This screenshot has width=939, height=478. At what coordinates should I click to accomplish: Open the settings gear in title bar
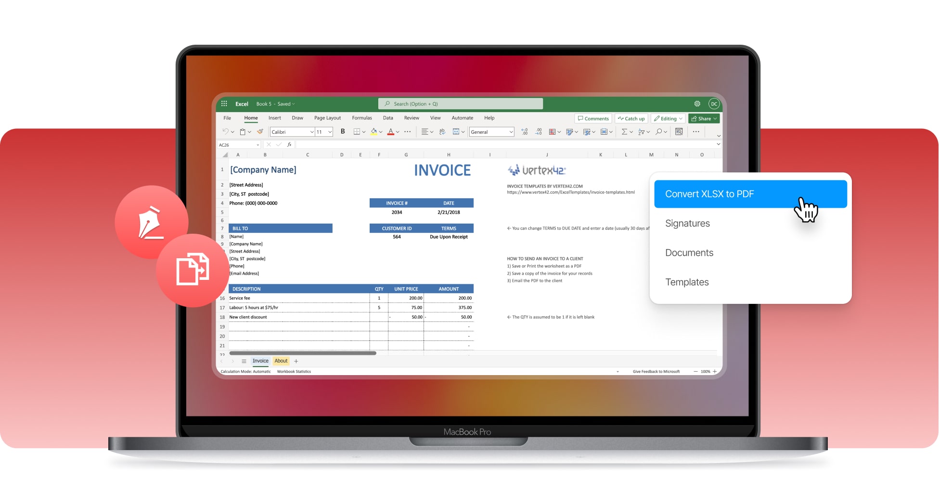coord(697,104)
